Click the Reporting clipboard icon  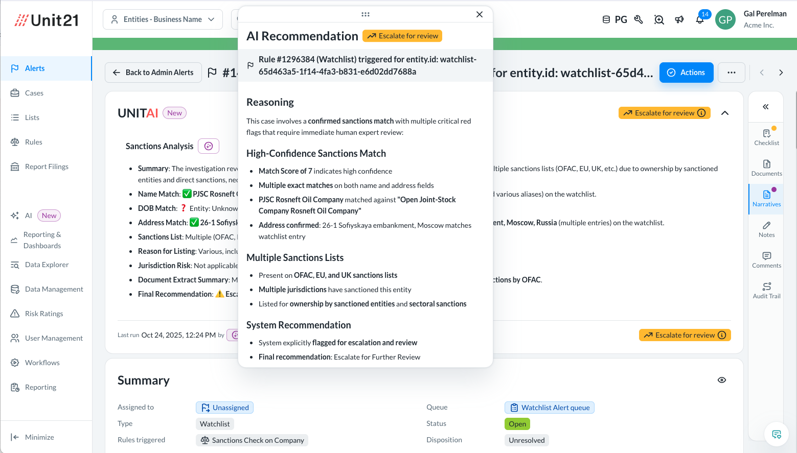tap(15, 387)
